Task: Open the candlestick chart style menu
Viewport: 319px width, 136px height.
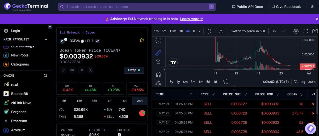Action: [209, 31]
